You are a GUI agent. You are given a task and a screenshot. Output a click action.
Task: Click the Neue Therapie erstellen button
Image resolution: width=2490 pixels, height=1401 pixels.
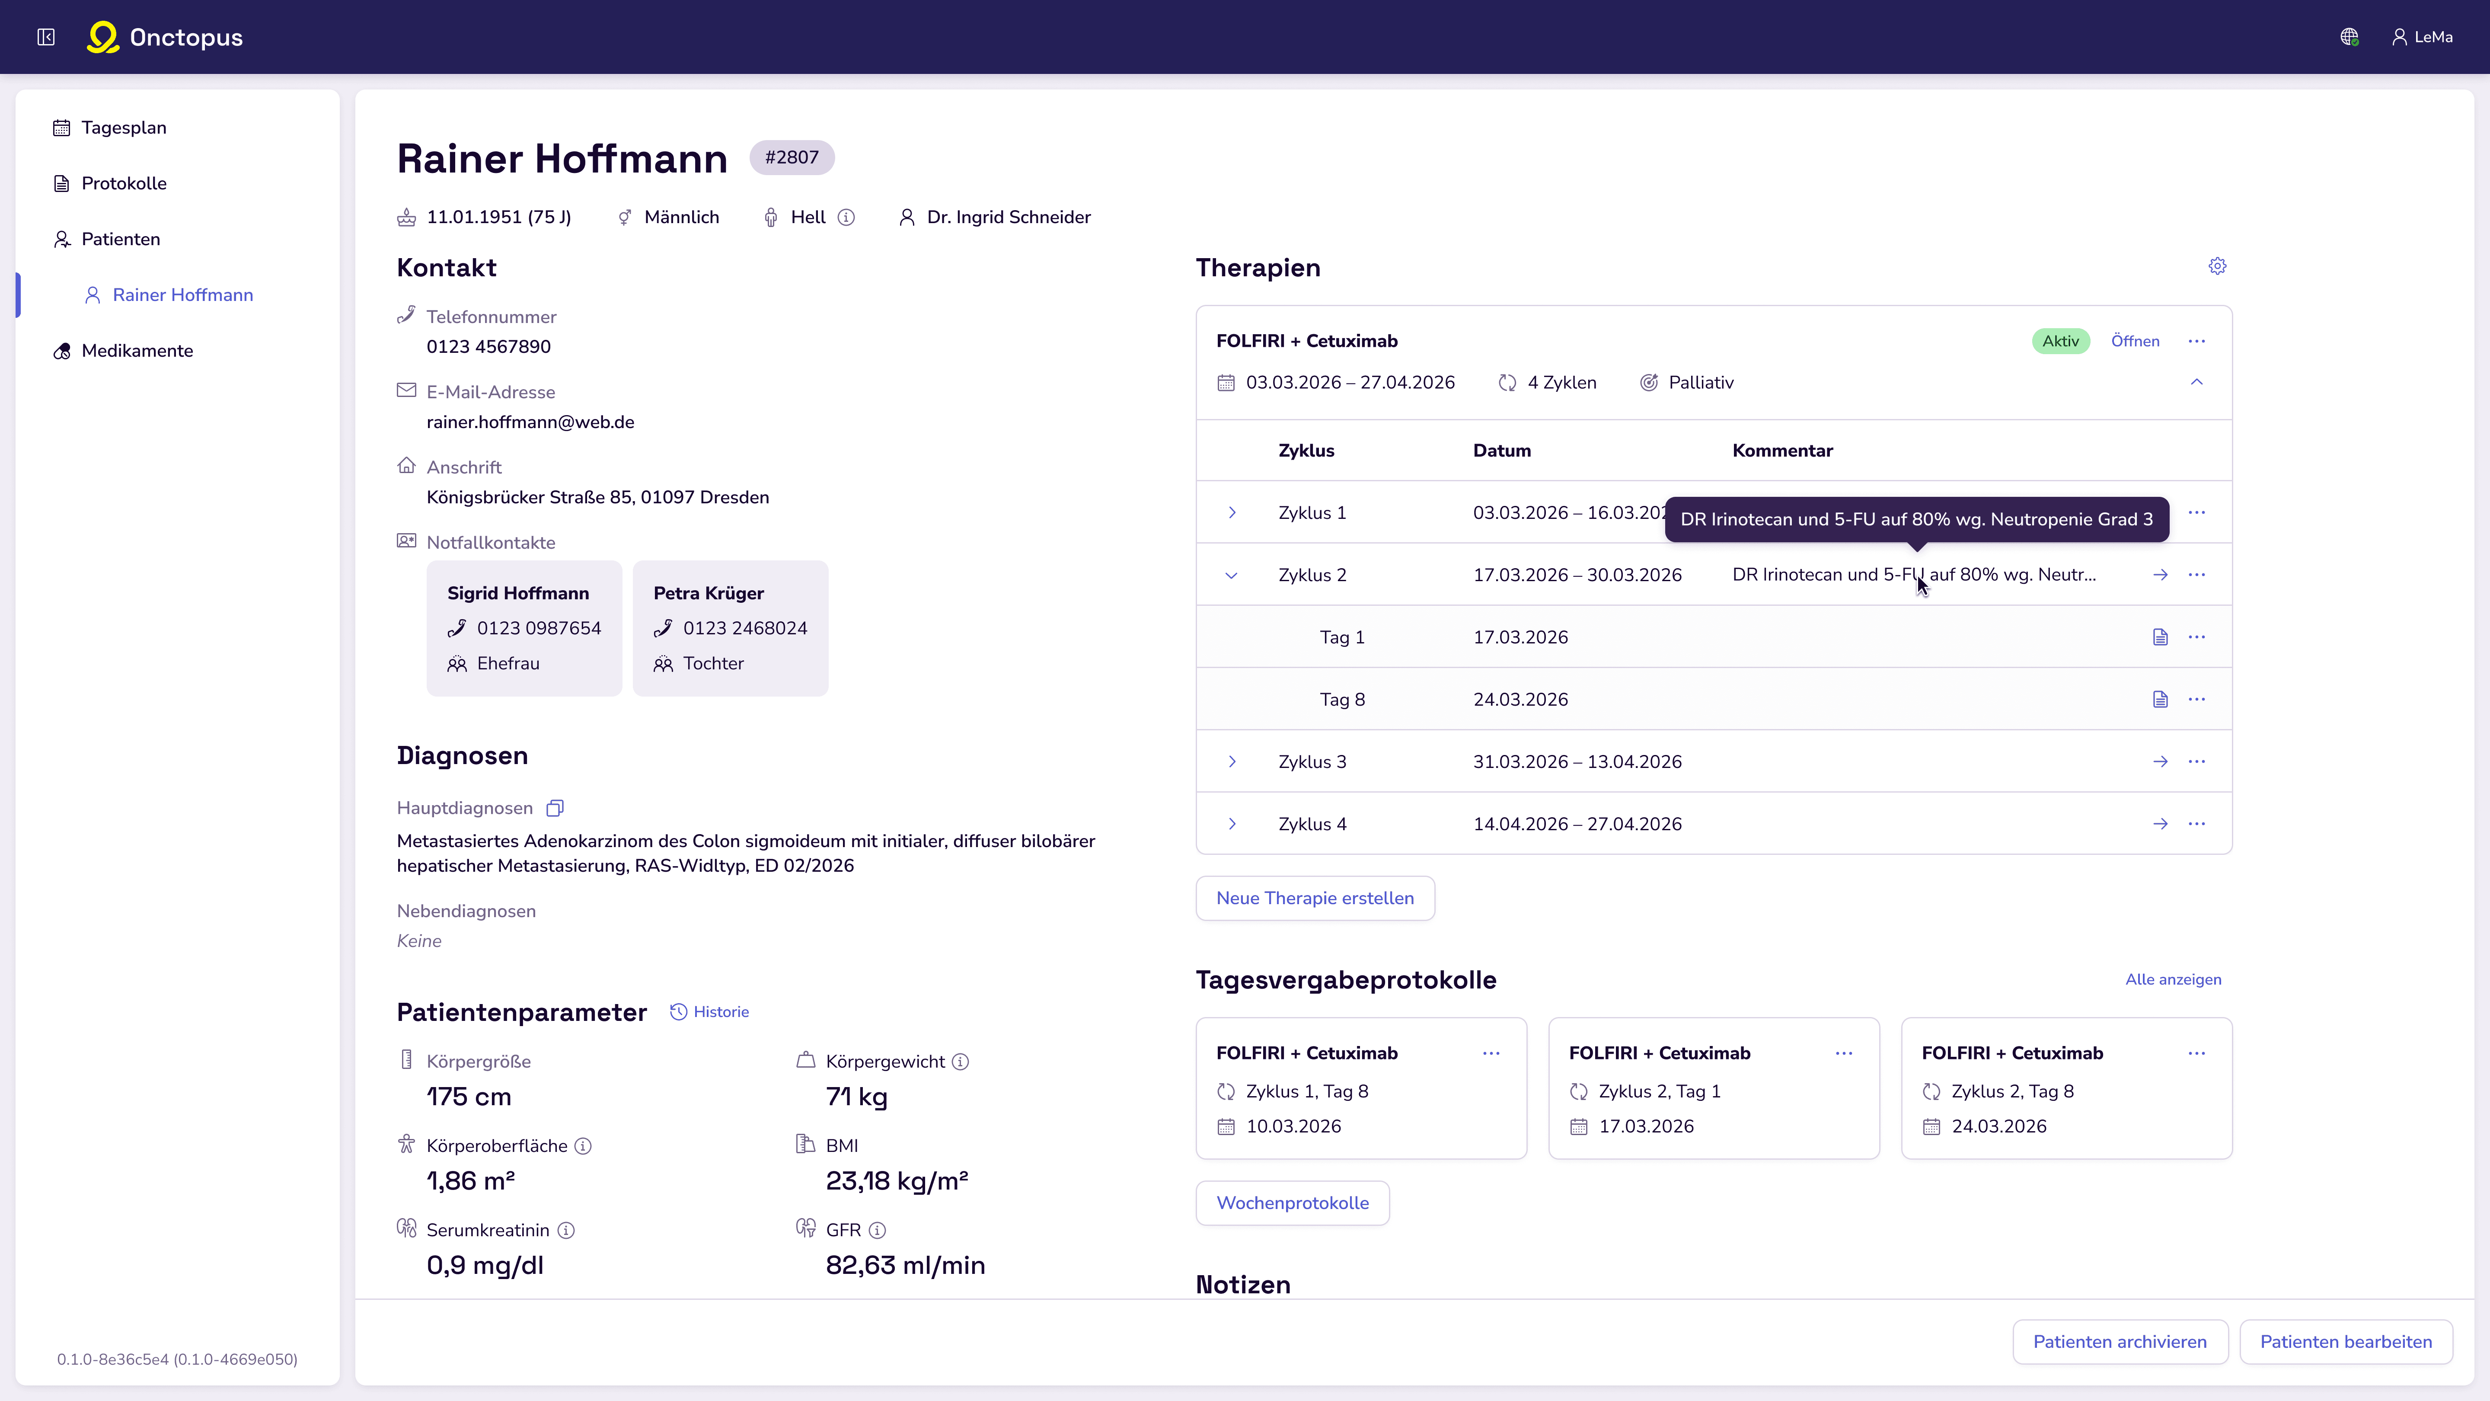[x=1314, y=898]
